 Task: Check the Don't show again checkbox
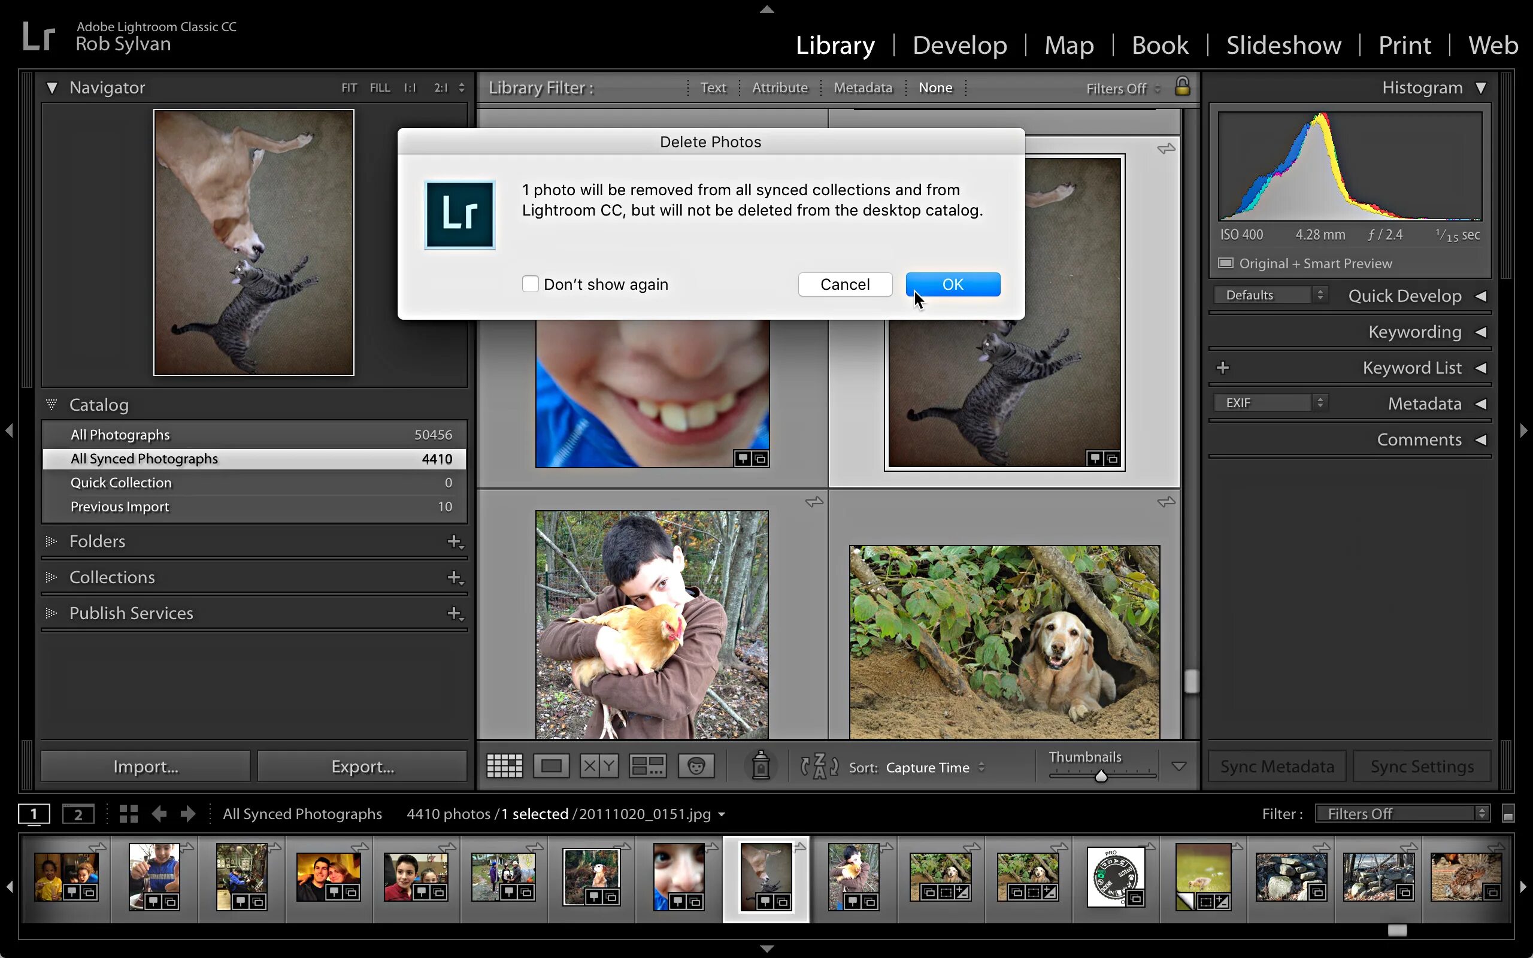(530, 284)
